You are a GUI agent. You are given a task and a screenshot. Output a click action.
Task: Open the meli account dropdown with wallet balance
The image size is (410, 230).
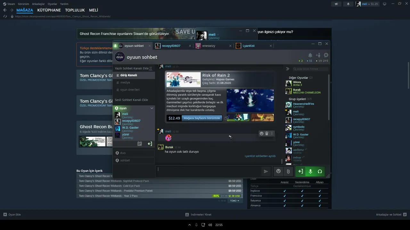click(x=367, y=4)
